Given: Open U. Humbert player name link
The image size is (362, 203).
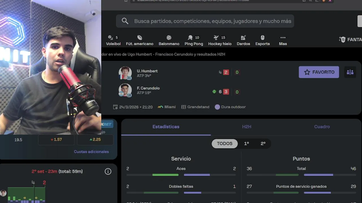Looking at the screenshot, I should 147,71.
